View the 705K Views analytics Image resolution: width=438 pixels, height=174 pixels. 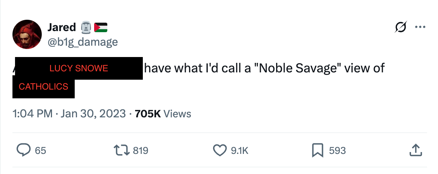tap(163, 114)
